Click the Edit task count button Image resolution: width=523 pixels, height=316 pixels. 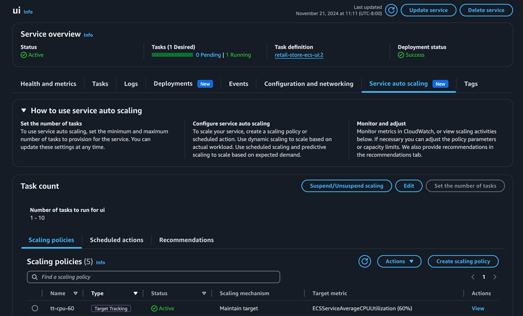(x=409, y=186)
